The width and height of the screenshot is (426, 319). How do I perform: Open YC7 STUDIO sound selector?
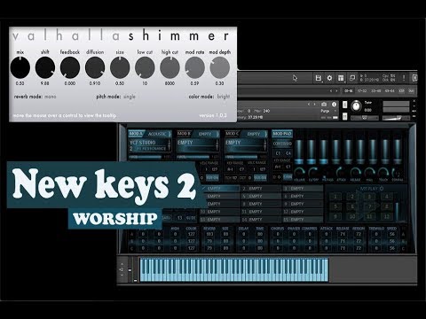pos(149,145)
